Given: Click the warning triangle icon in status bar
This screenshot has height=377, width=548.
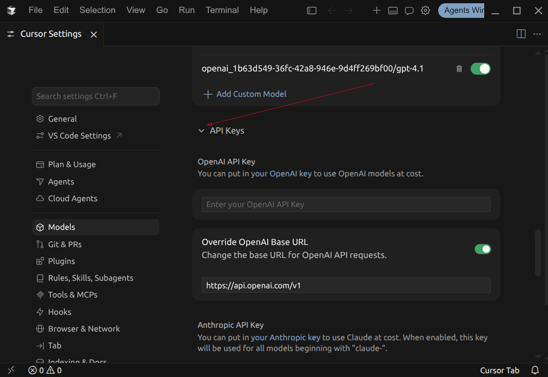Looking at the screenshot, I should [x=51, y=370].
